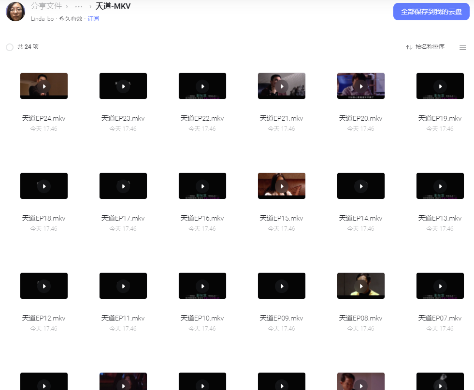Expand the collapsed breadcrumb ellipsis

pos(79,6)
